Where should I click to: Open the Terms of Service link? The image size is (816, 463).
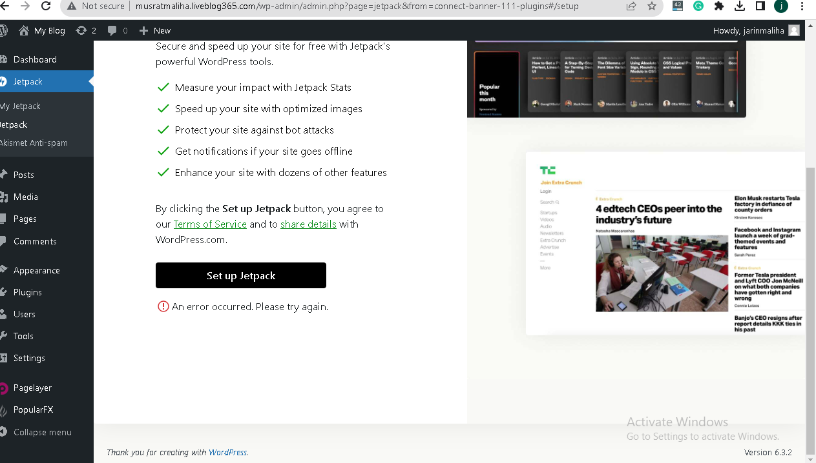pos(210,224)
